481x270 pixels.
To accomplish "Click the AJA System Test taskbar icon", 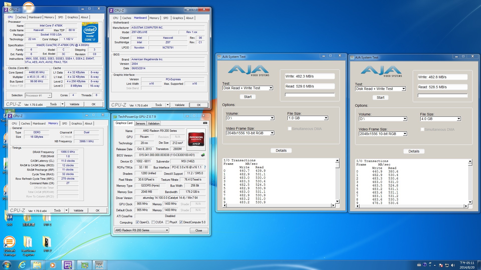I will 99,265.
